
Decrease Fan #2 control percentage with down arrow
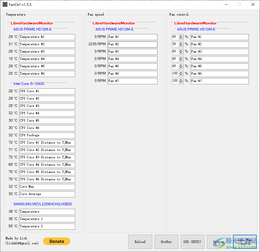[181, 46]
